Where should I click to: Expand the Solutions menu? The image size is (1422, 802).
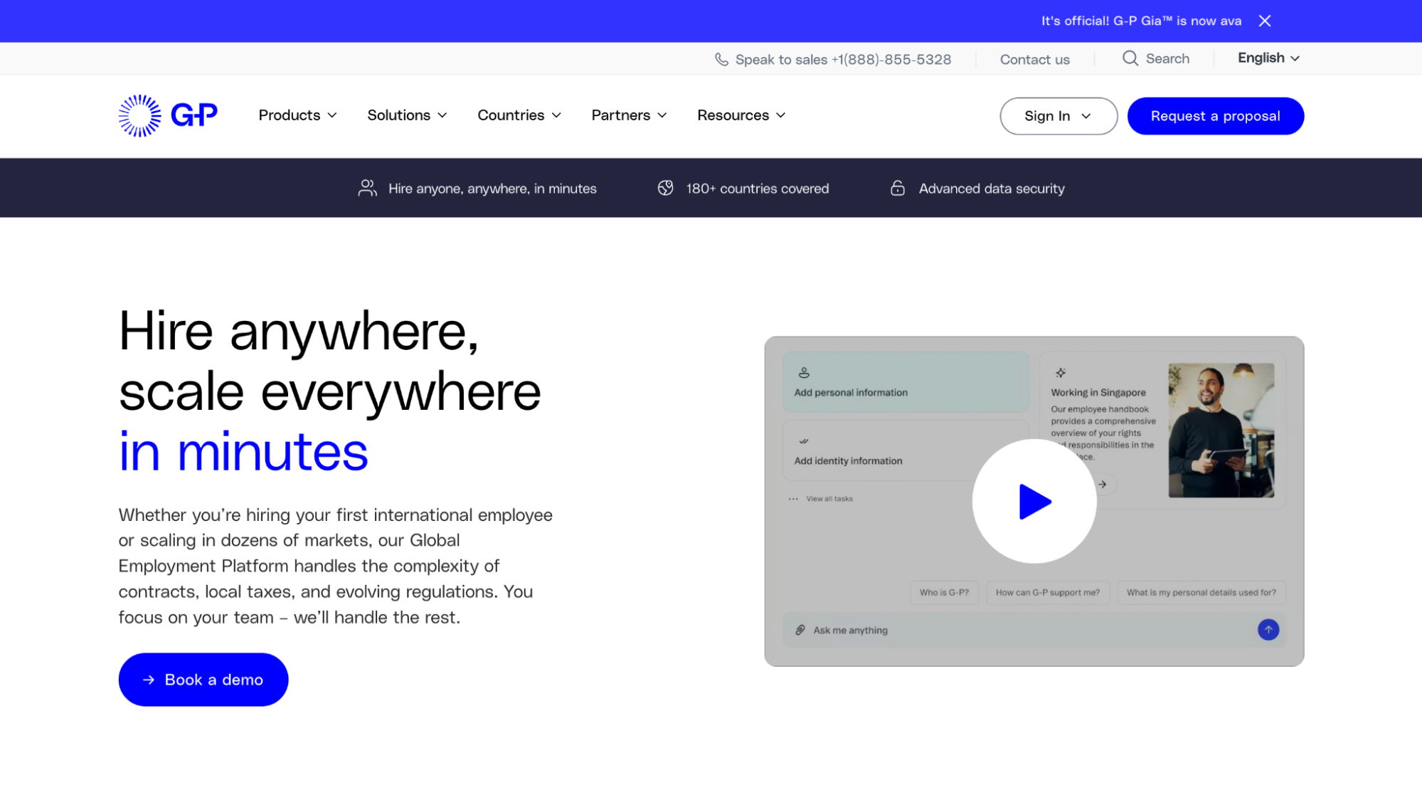407,115
